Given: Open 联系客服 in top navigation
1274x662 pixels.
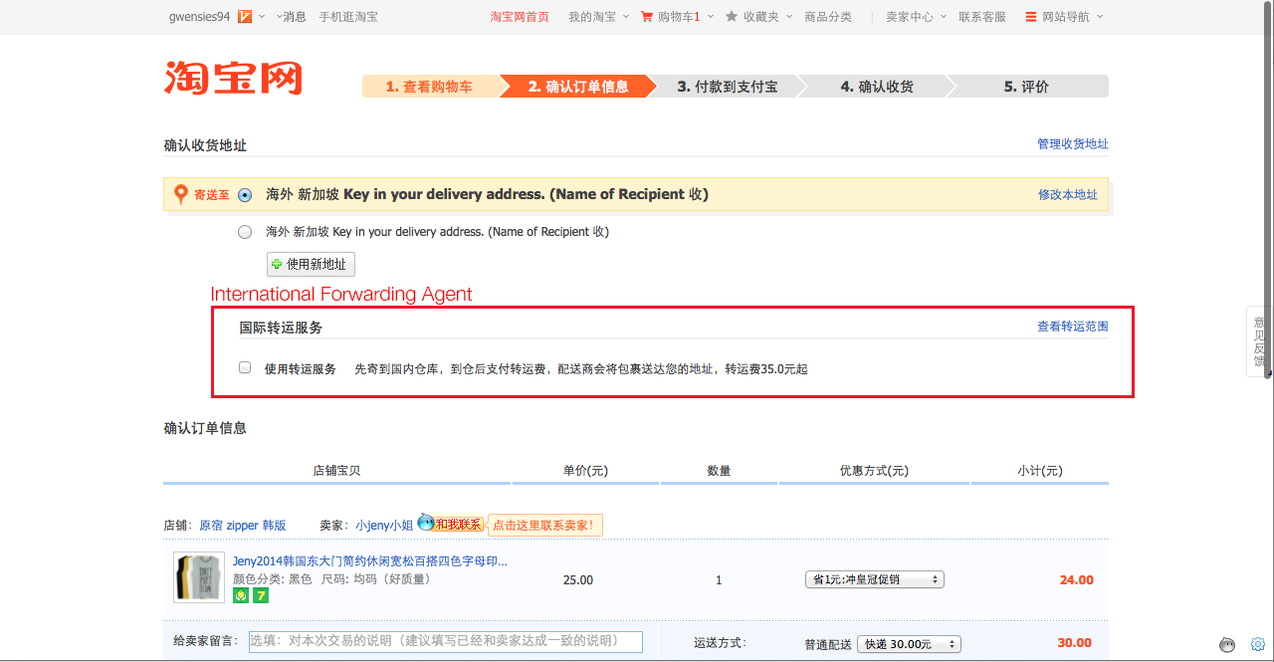Looking at the screenshot, I should [982, 16].
